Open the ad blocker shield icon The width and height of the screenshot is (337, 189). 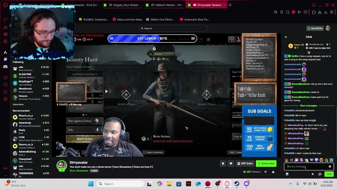[294, 12]
